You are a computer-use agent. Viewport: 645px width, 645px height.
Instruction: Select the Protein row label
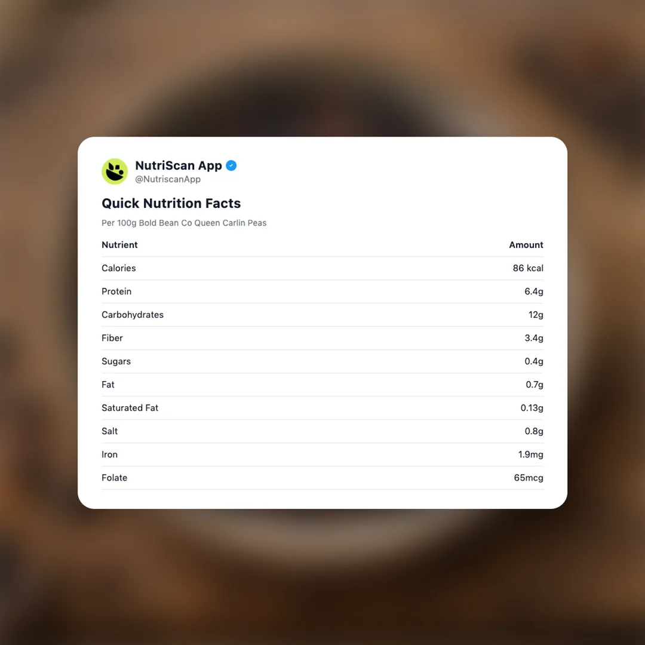pos(116,291)
